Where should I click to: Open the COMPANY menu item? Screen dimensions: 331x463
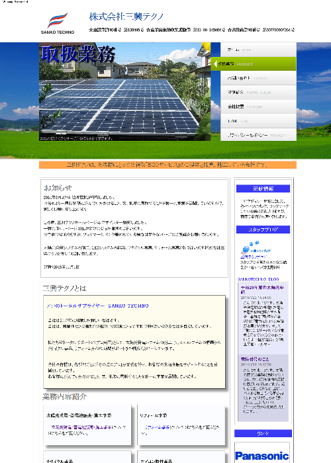(x=258, y=106)
